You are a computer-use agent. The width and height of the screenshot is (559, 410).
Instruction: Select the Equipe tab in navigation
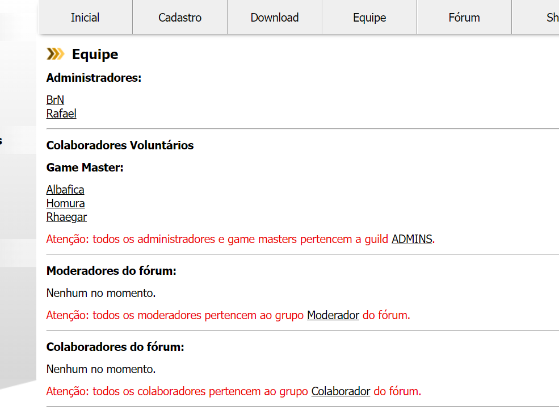click(369, 18)
